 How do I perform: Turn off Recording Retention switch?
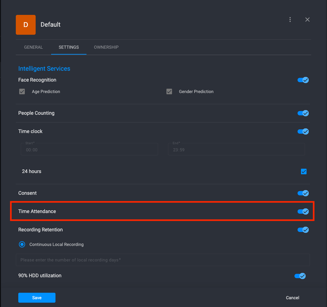[303, 230]
